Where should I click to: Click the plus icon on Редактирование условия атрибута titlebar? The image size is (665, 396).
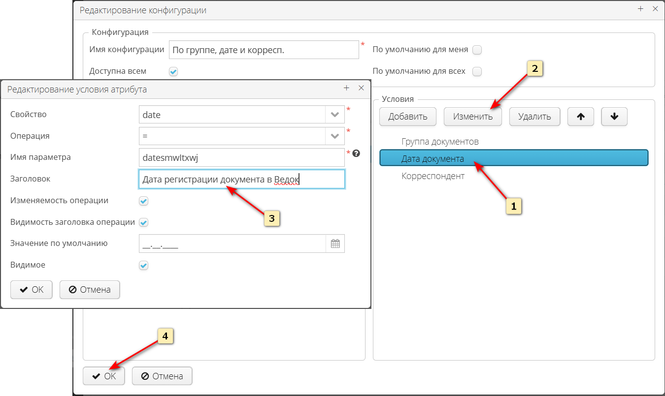click(346, 88)
